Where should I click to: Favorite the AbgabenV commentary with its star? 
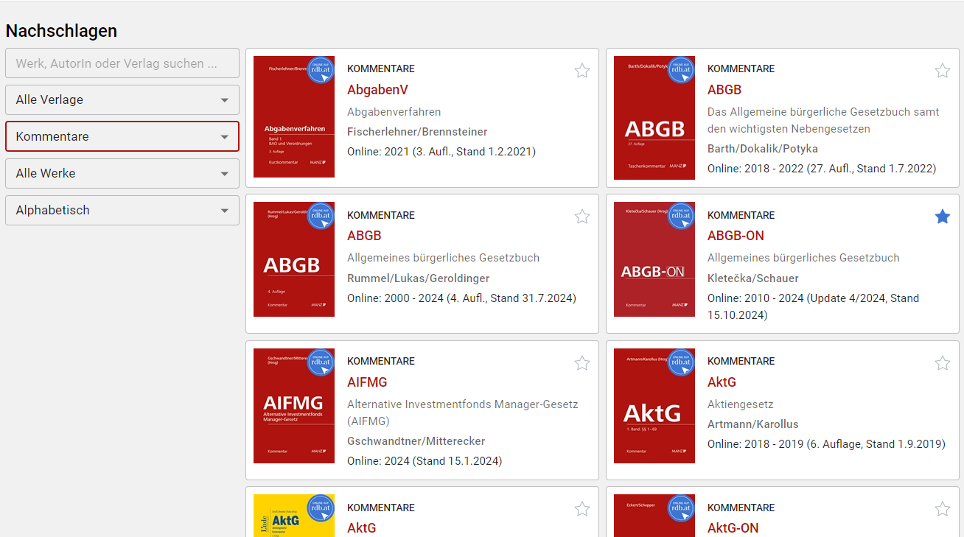coord(582,71)
